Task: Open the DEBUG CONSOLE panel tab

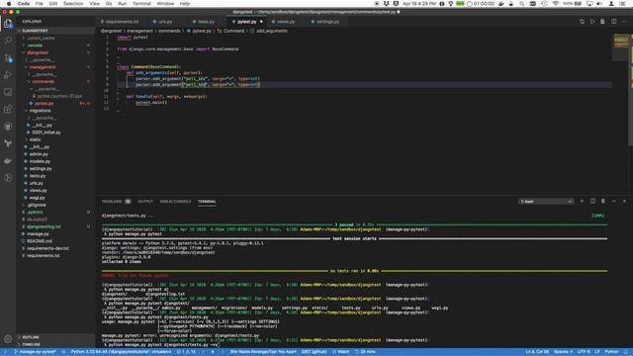Action: pyautogui.click(x=175, y=202)
